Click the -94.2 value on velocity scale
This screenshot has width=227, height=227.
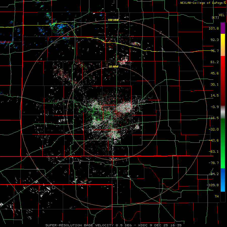[x=214, y=174]
